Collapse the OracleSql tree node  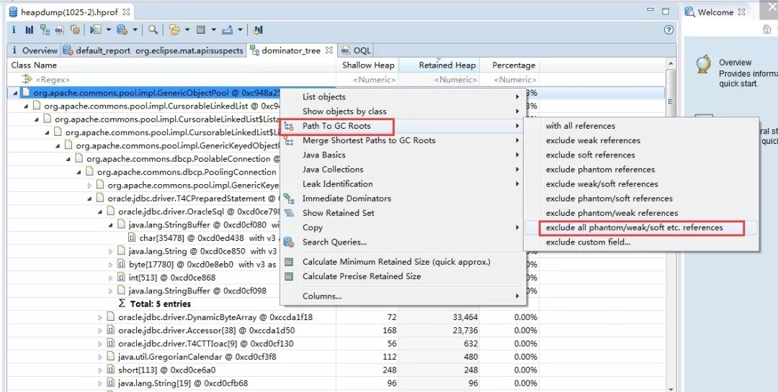coord(99,211)
